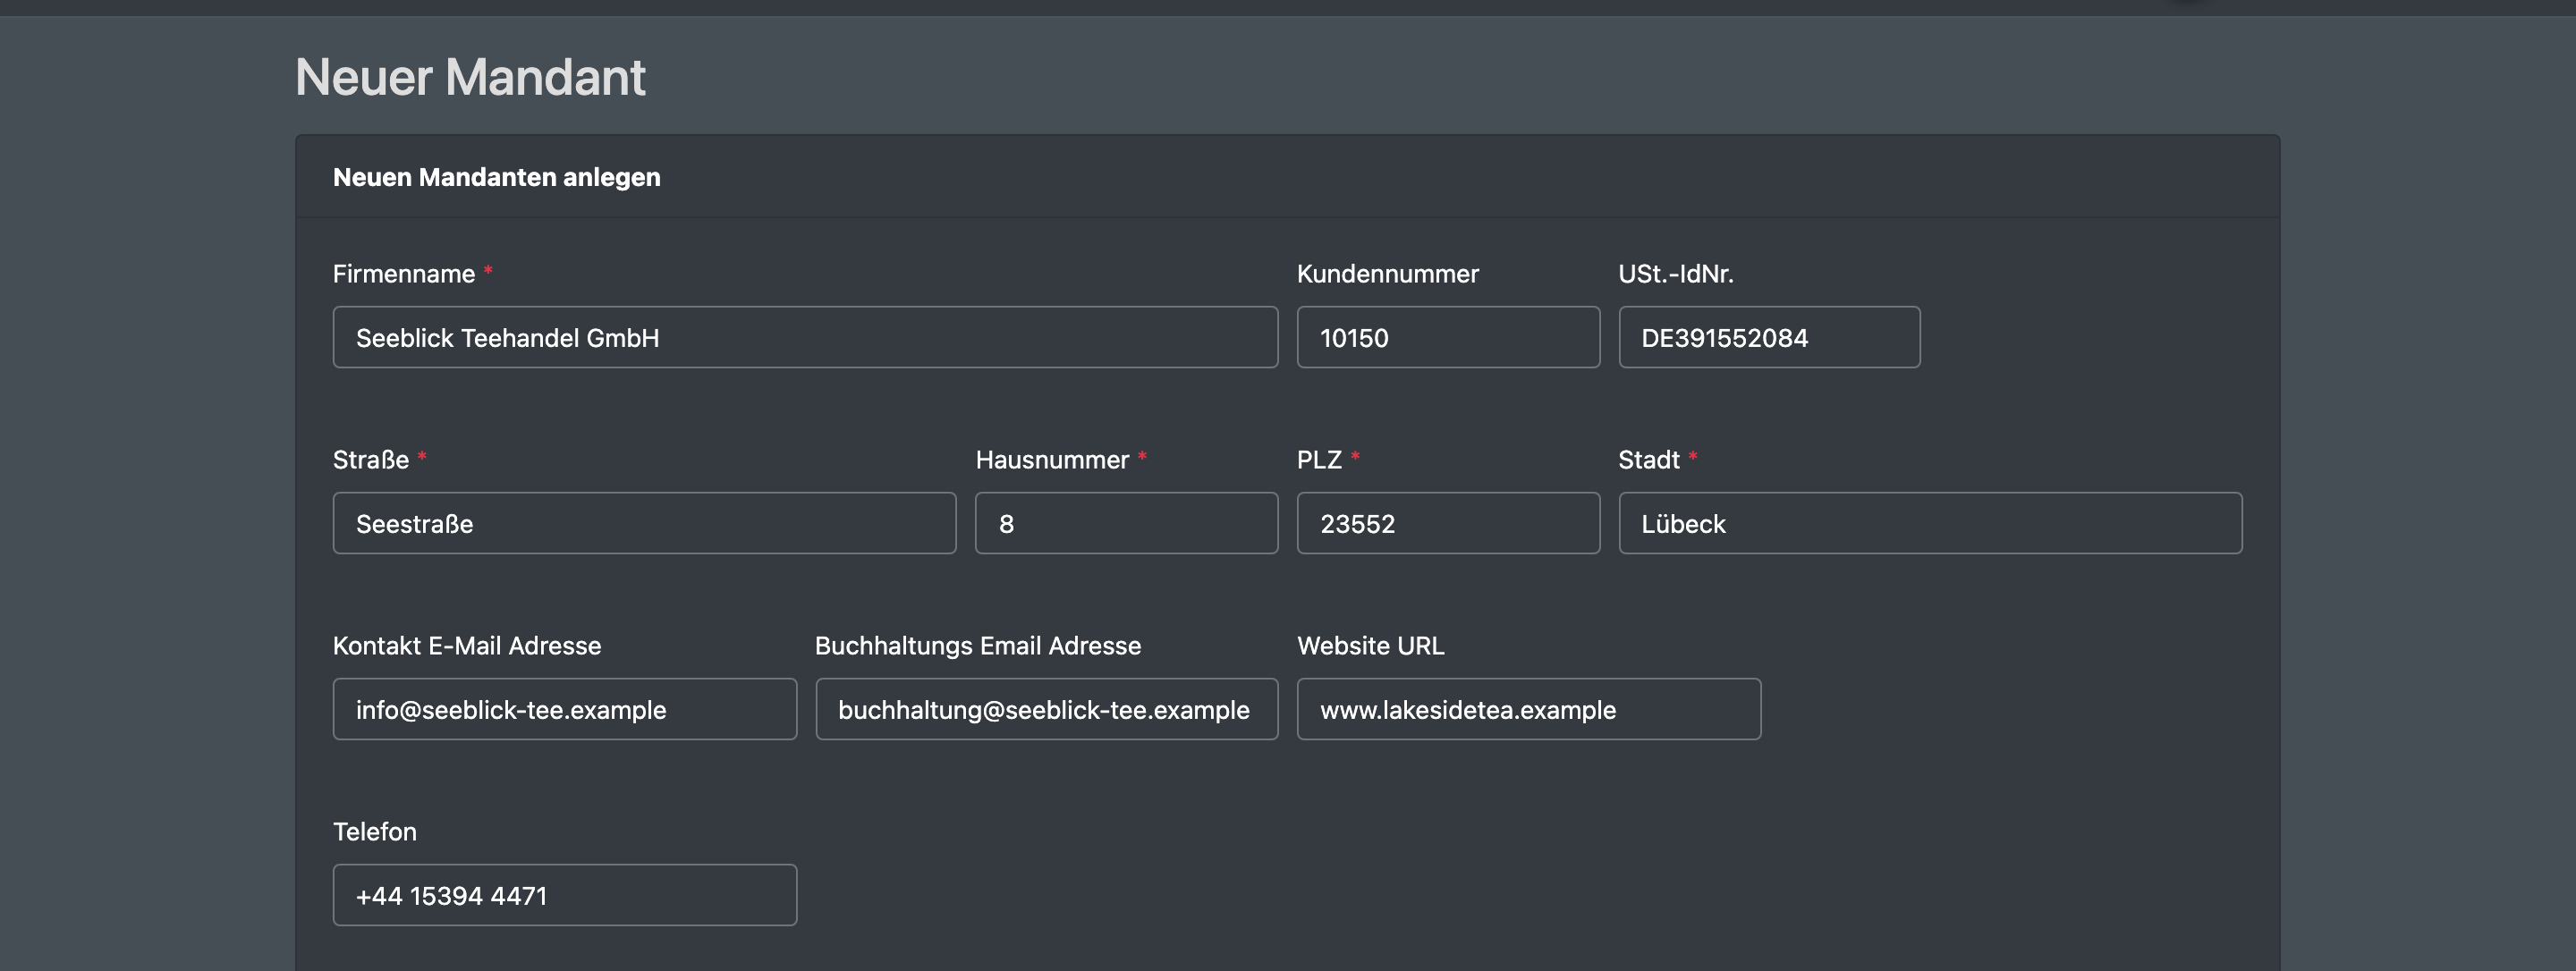2576x971 pixels.
Task: Focus the Kundennummer input showing 10150
Action: (1448, 337)
